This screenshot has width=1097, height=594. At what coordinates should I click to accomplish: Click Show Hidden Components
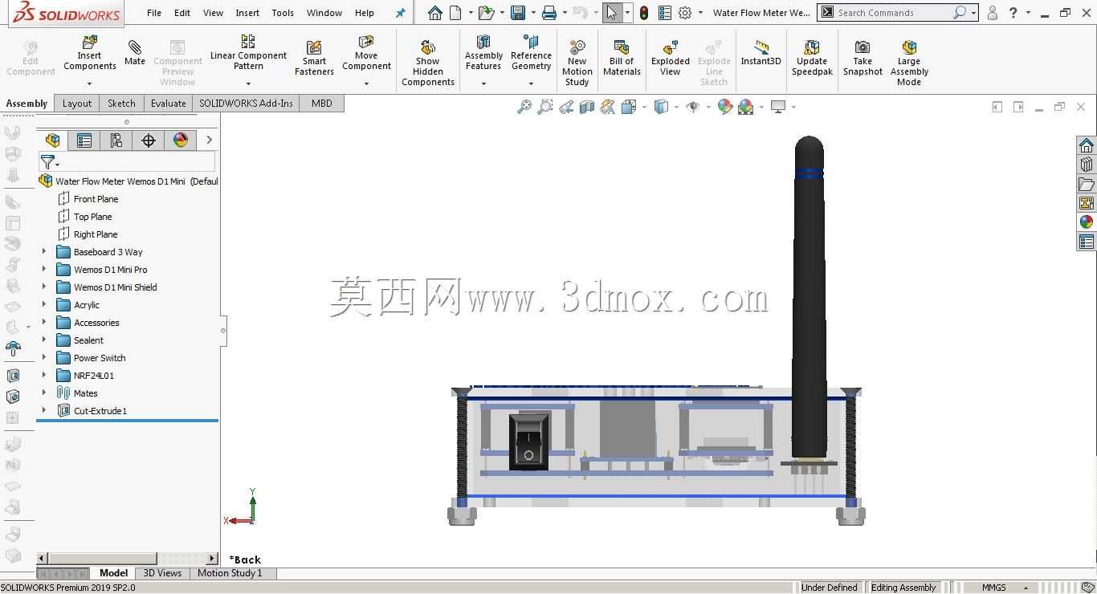[428, 63]
